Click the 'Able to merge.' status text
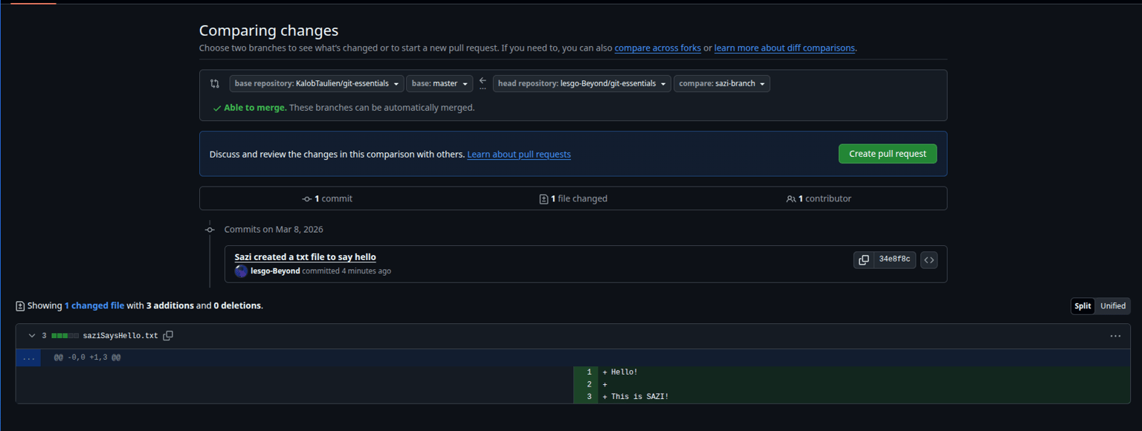1142x431 pixels. click(255, 108)
